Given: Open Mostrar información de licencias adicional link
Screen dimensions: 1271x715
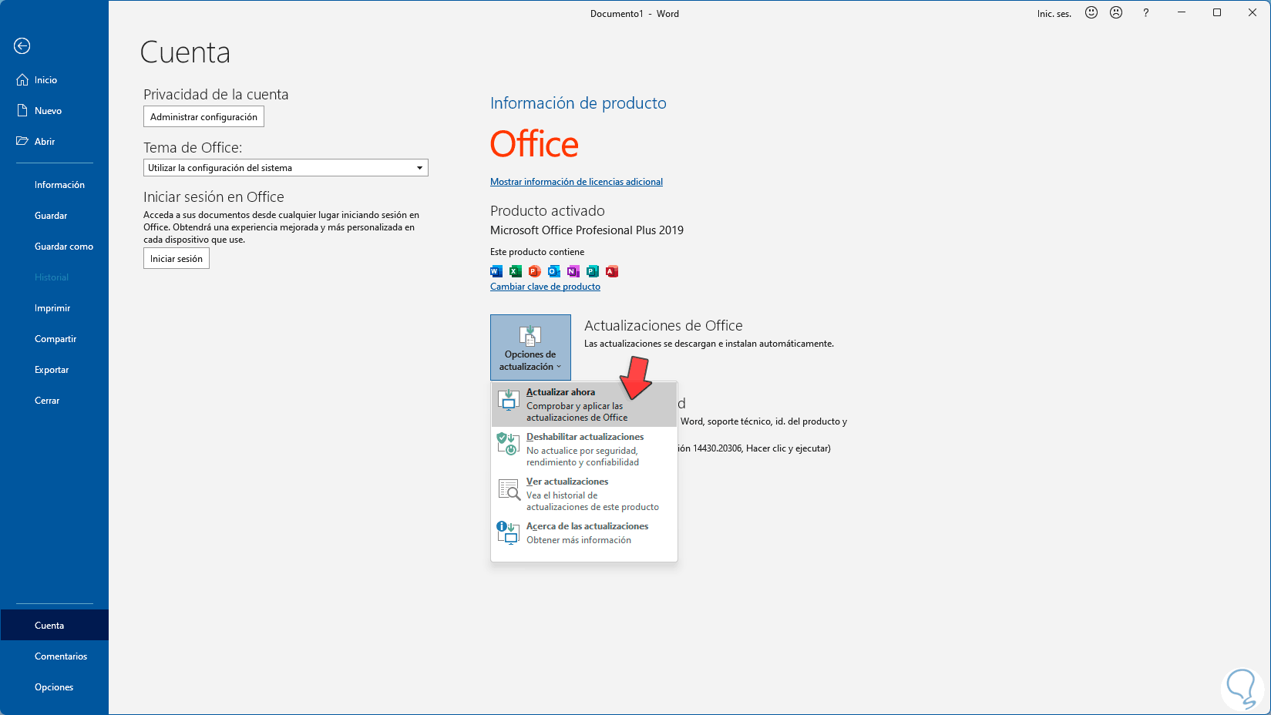Looking at the screenshot, I should 577,182.
